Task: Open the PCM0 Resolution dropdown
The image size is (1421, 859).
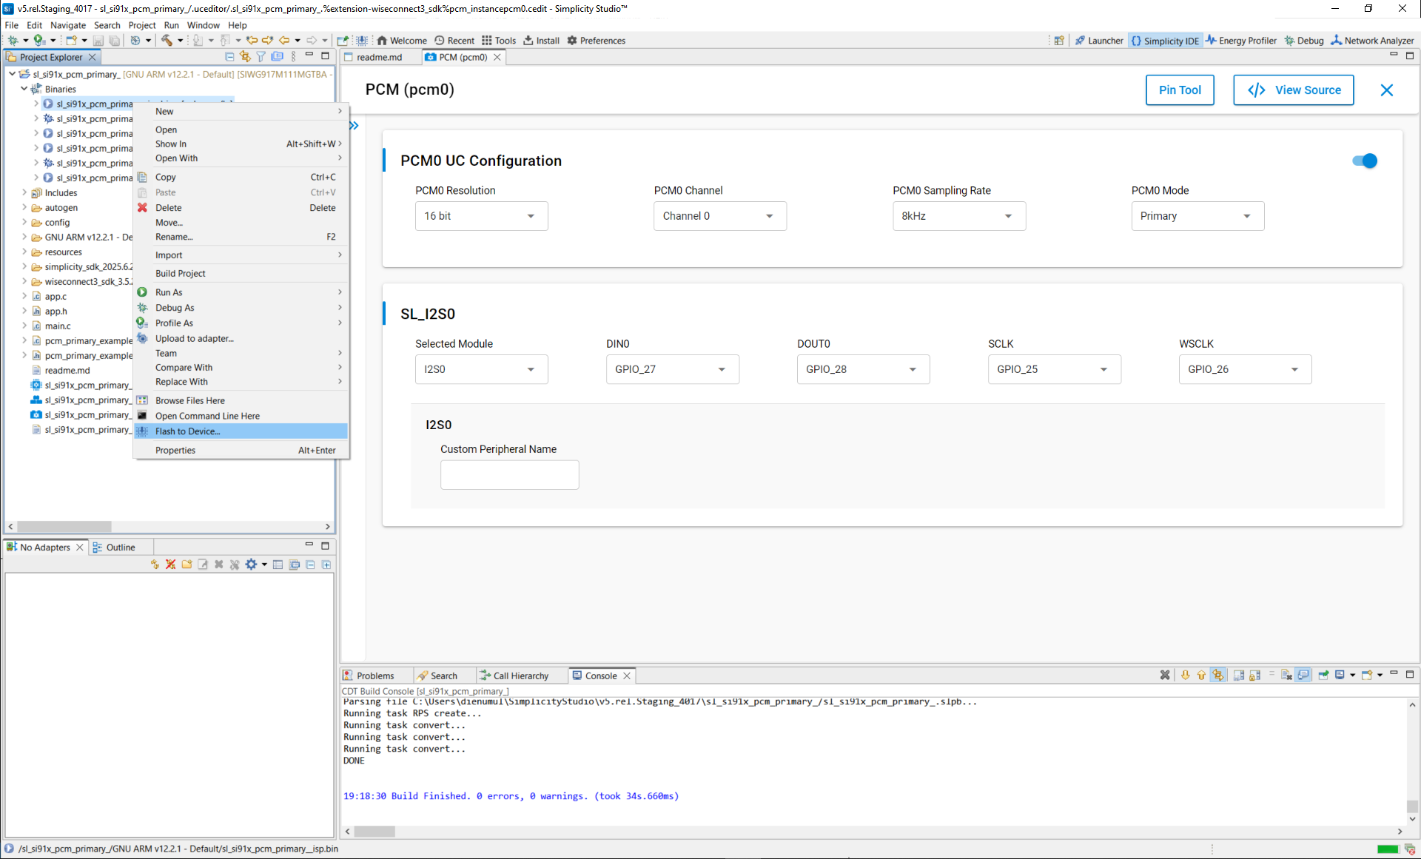Action: point(481,216)
